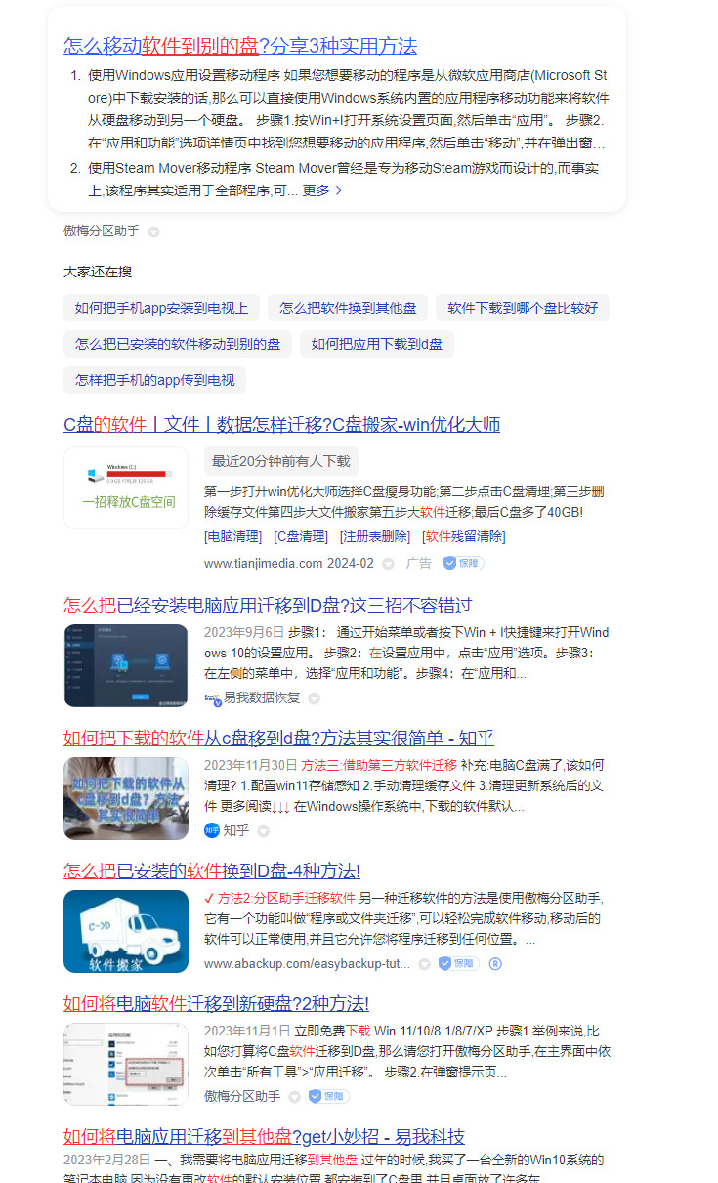This screenshot has height=1183, width=718.
Task: Click 大家还在搜 heading text
Action: pos(98,271)
